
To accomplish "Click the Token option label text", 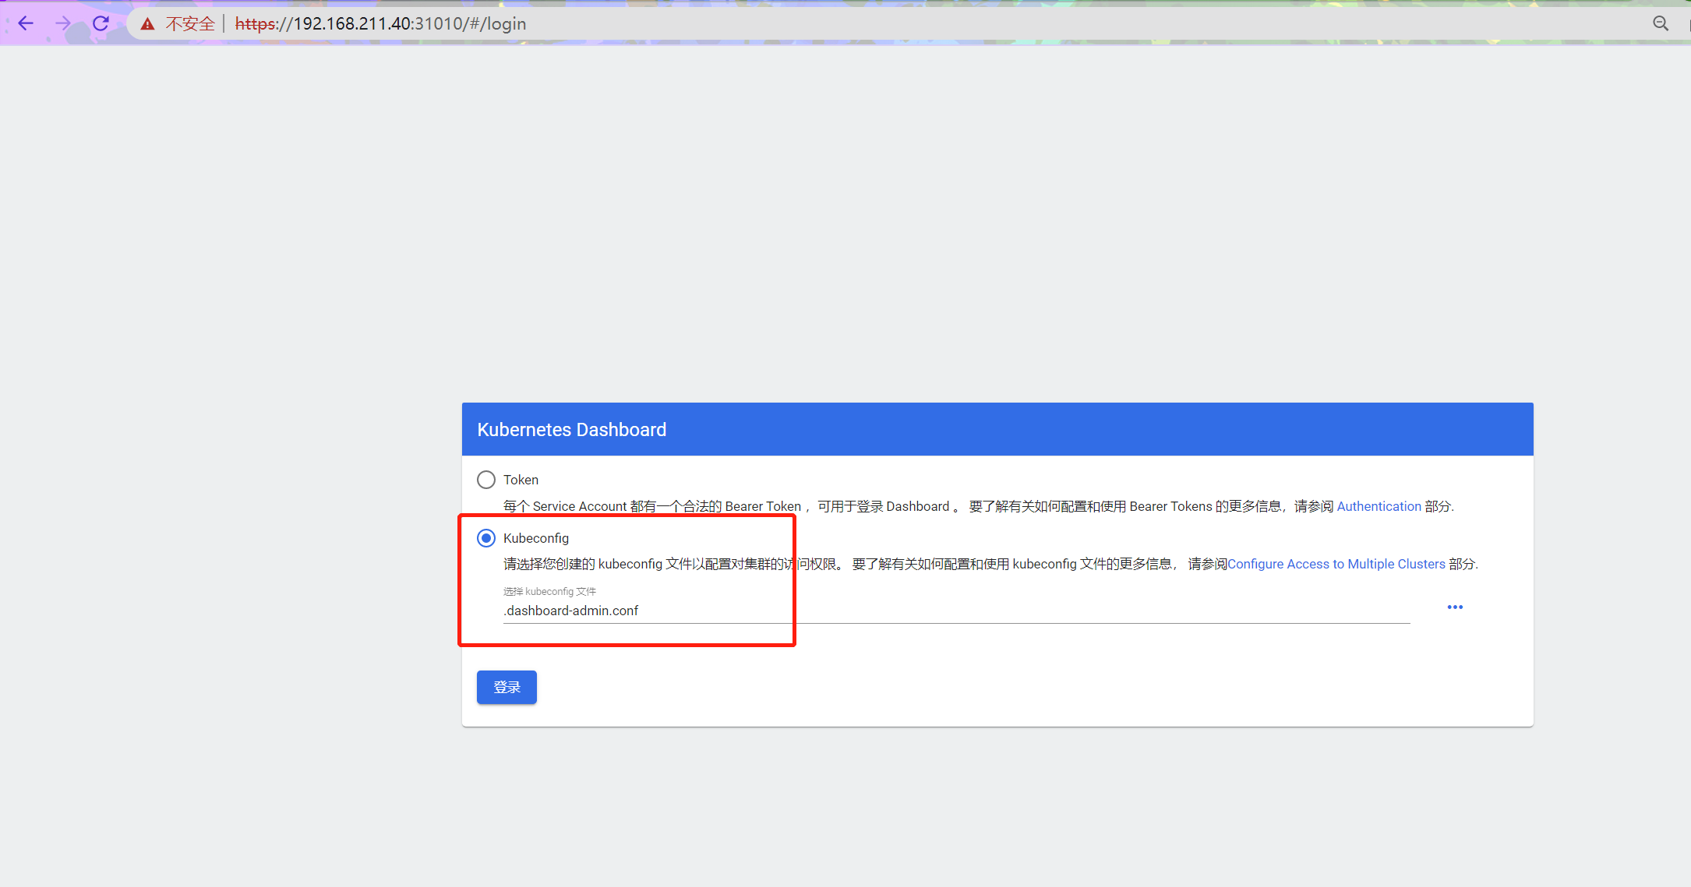I will click(x=521, y=480).
